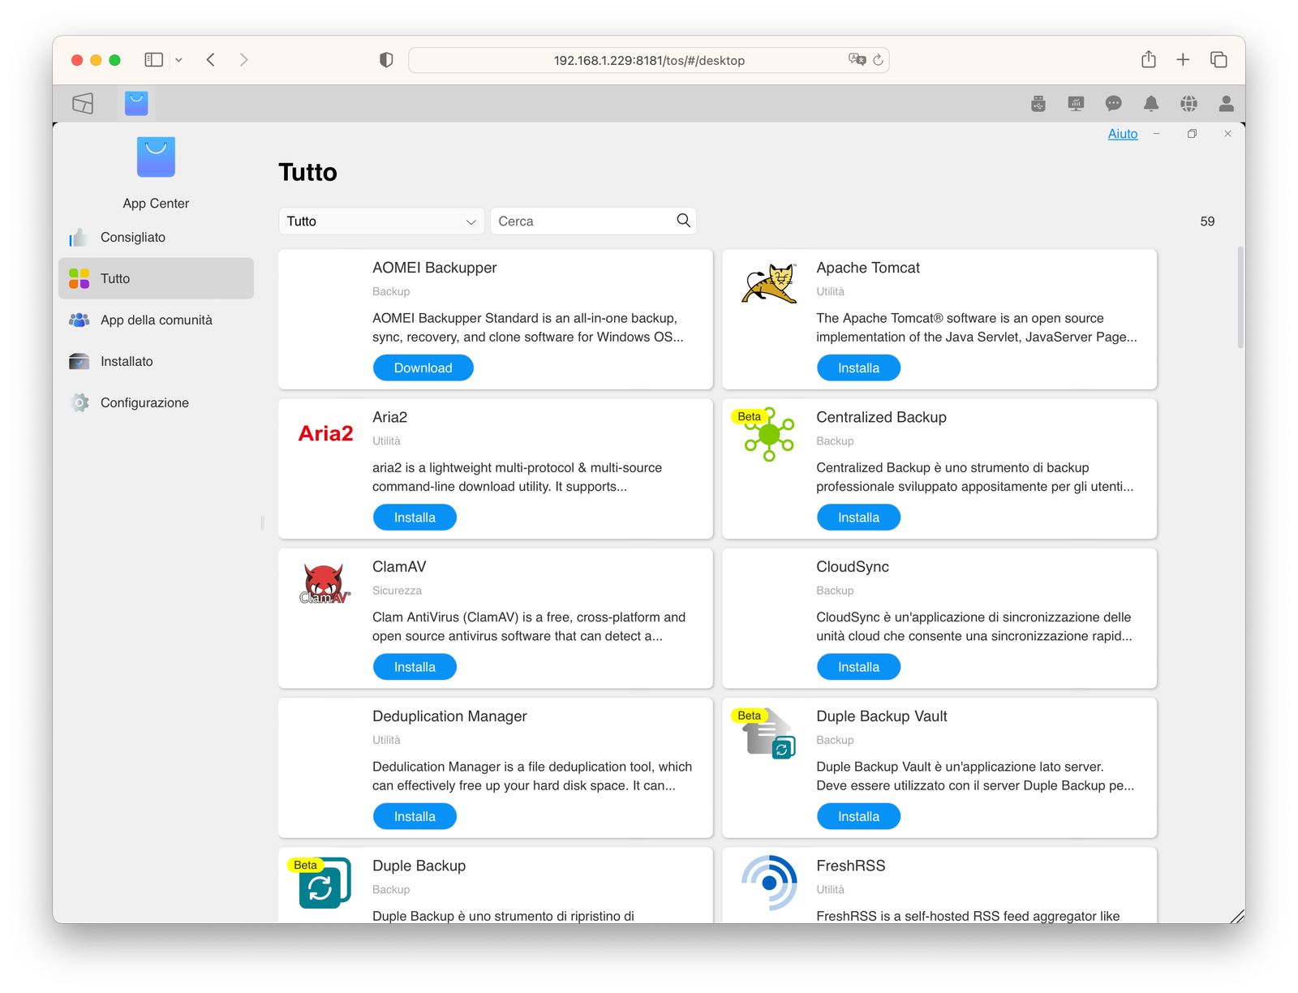The height and width of the screenshot is (993, 1298).
Task: Install ClamAV
Action: click(415, 667)
